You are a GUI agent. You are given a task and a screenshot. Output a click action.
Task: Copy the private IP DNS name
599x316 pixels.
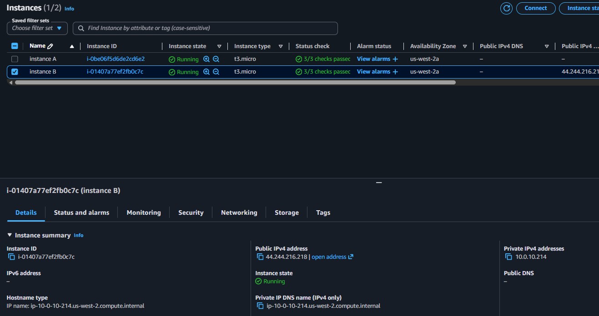259,306
